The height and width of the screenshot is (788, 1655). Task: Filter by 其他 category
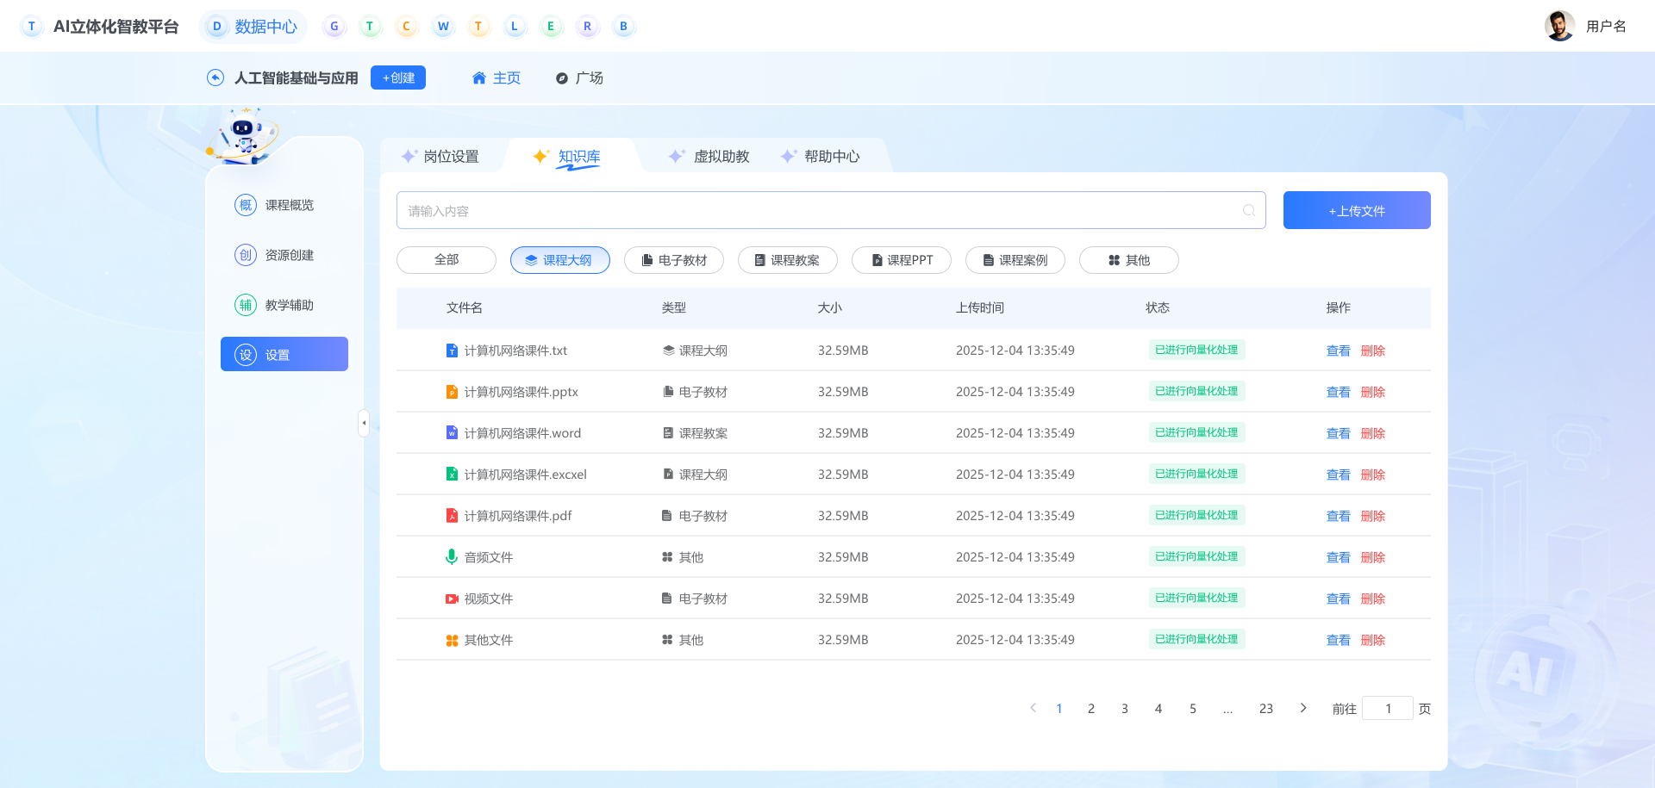pyautogui.click(x=1129, y=260)
